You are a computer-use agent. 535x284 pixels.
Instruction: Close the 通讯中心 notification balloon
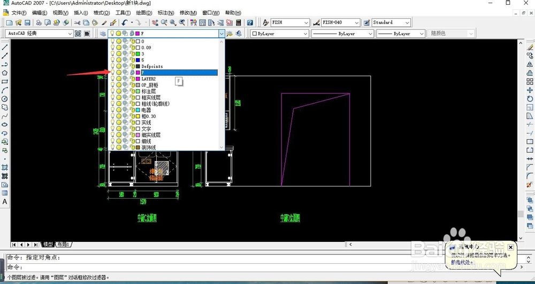coord(510,247)
